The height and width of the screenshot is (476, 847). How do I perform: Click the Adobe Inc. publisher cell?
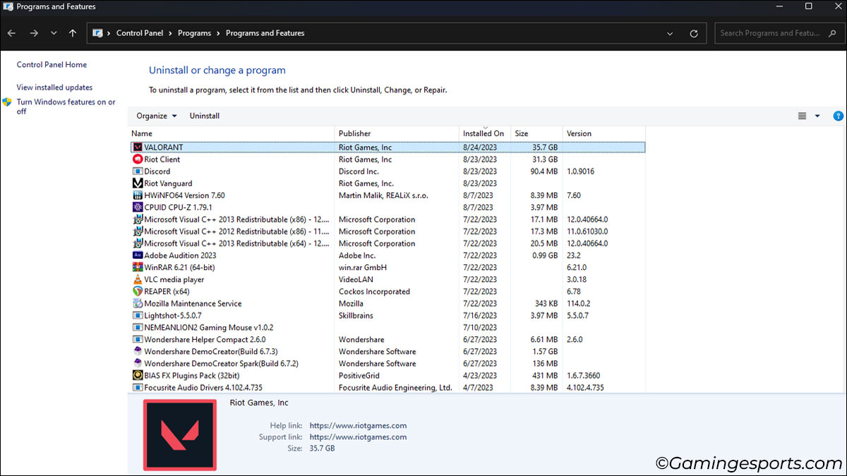point(357,255)
